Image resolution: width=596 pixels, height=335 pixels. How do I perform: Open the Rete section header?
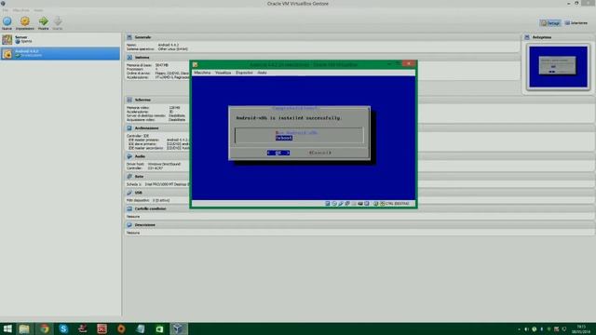[139, 177]
